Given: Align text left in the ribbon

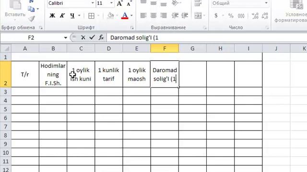Looking at the screenshot, I should pos(143,16).
